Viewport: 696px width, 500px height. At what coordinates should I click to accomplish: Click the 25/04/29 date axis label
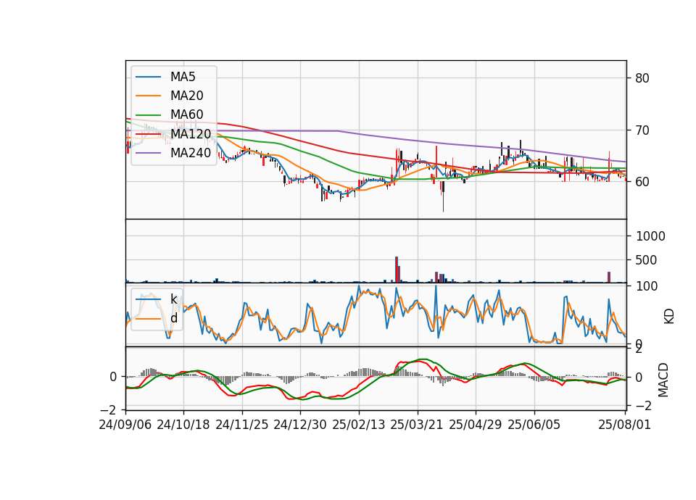[x=476, y=425]
